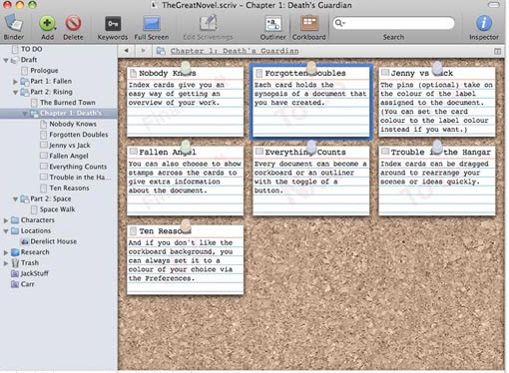This screenshot has height=373, width=509.
Task: Collapse the Chapter 1: Death's folder
Action: (25, 114)
